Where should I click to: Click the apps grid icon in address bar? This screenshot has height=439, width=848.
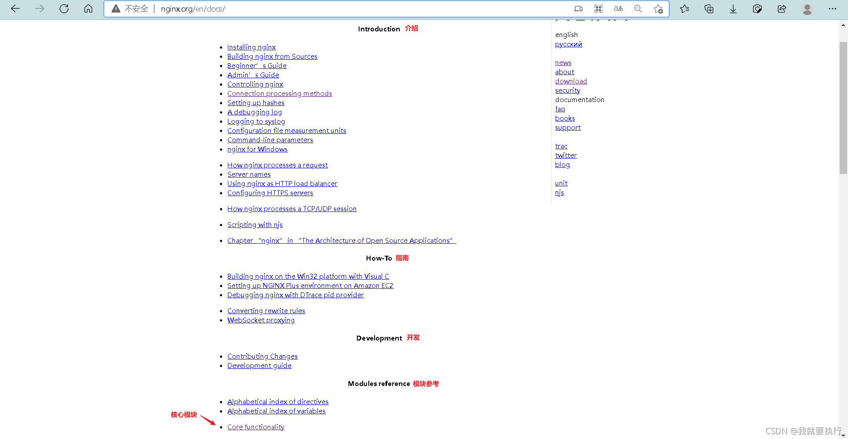click(x=598, y=9)
